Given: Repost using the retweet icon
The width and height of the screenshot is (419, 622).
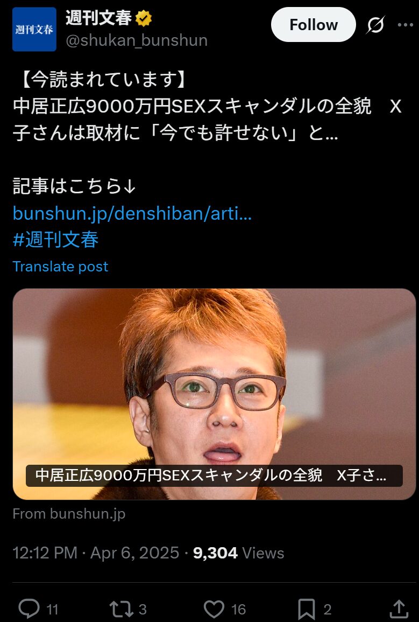Looking at the screenshot, I should 121,609.
